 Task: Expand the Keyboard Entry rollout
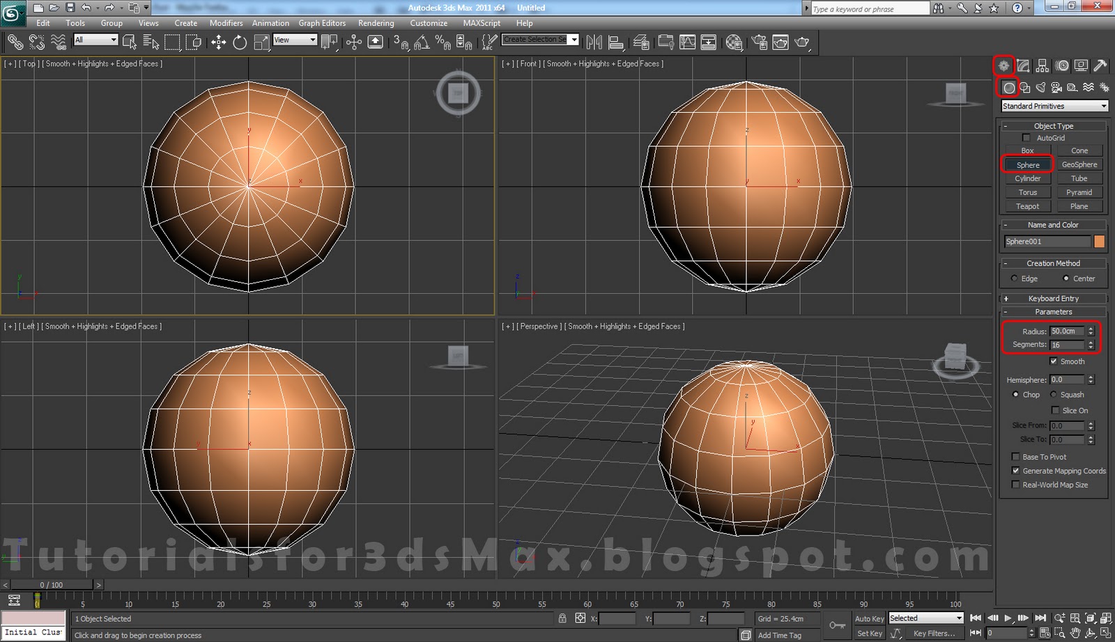pos(1053,298)
